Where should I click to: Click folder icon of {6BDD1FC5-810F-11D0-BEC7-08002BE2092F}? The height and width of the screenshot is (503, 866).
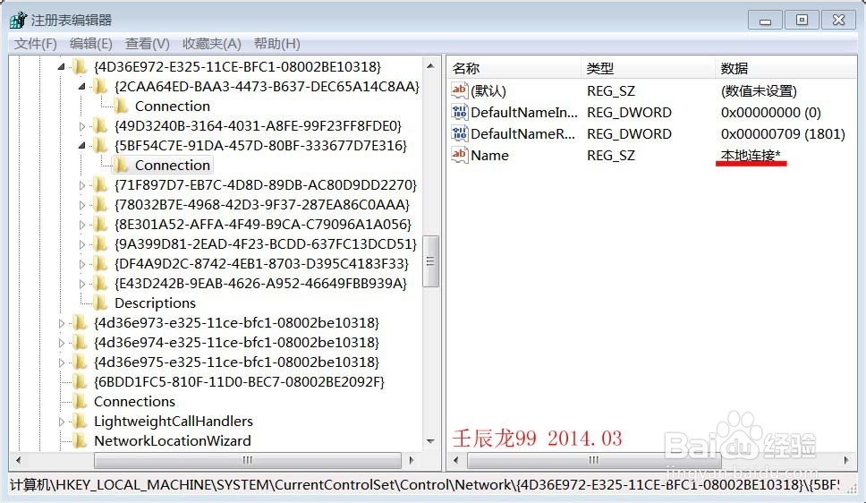pyautogui.click(x=81, y=382)
